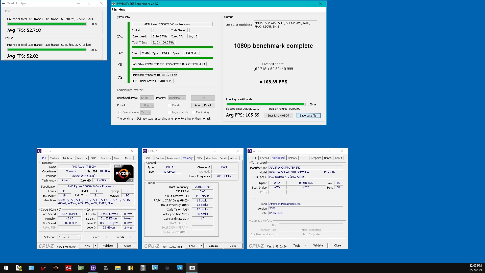Open the Socket #1 selection dropdown
The height and width of the screenshot is (273, 485).
click(x=69, y=237)
